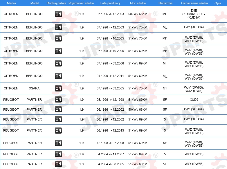
Task: Click the 5F body cell in the XUD9 row
Action: (165, 100)
